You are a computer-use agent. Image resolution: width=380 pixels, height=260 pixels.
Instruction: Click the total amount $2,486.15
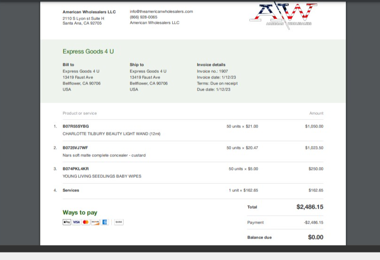pyautogui.click(x=310, y=207)
